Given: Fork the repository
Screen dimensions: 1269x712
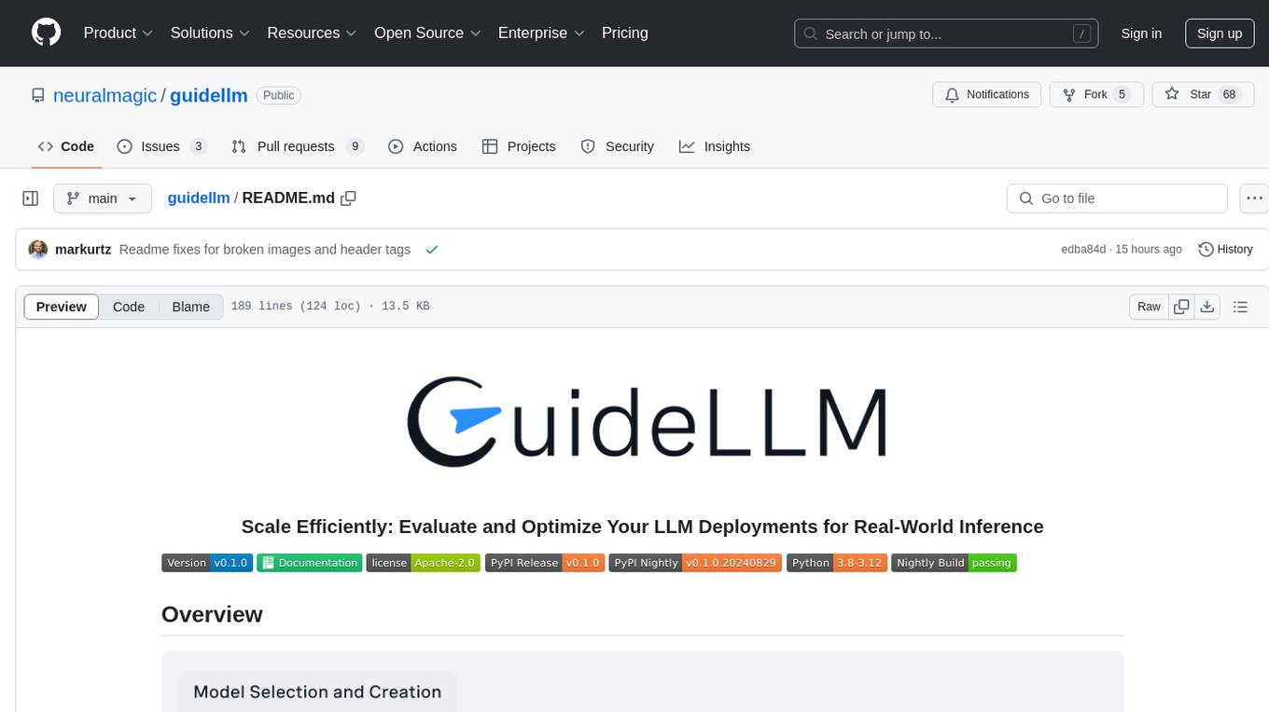Looking at the screenshot, I should [x=1095, y=95].
